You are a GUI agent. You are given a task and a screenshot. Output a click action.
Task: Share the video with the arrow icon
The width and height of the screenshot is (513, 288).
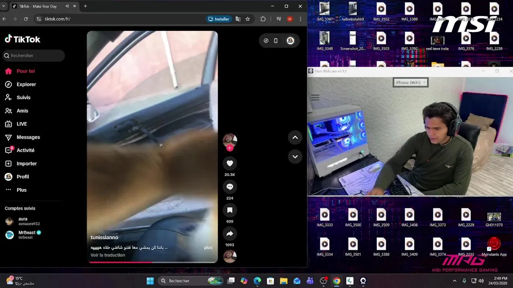pos(230,234)
